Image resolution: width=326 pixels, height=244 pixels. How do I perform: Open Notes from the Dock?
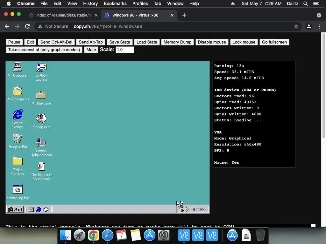coord(136,235)
